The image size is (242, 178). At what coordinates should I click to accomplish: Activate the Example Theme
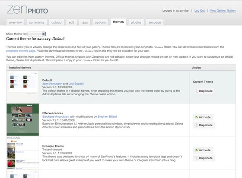click(203, 150)
